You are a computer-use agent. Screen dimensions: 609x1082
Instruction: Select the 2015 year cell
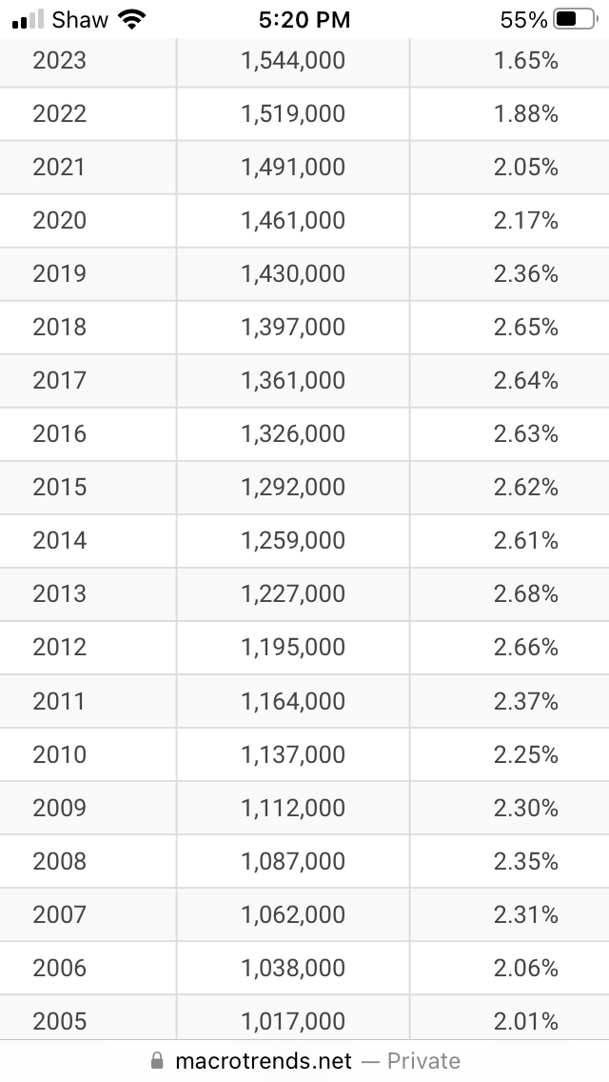click(59, 488)
